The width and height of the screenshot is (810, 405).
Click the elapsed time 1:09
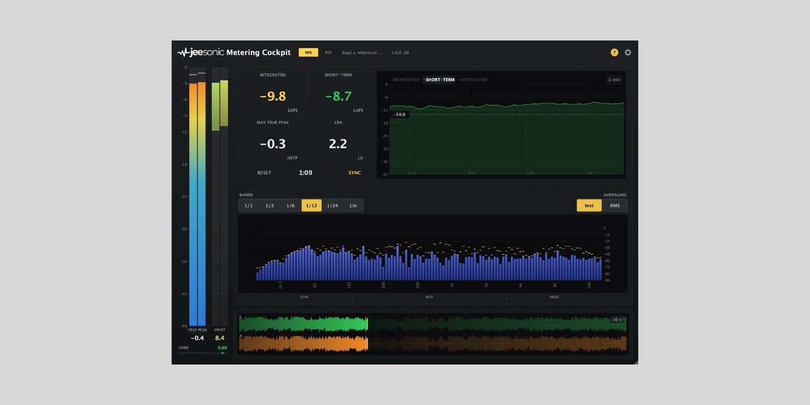coord(305,173)
